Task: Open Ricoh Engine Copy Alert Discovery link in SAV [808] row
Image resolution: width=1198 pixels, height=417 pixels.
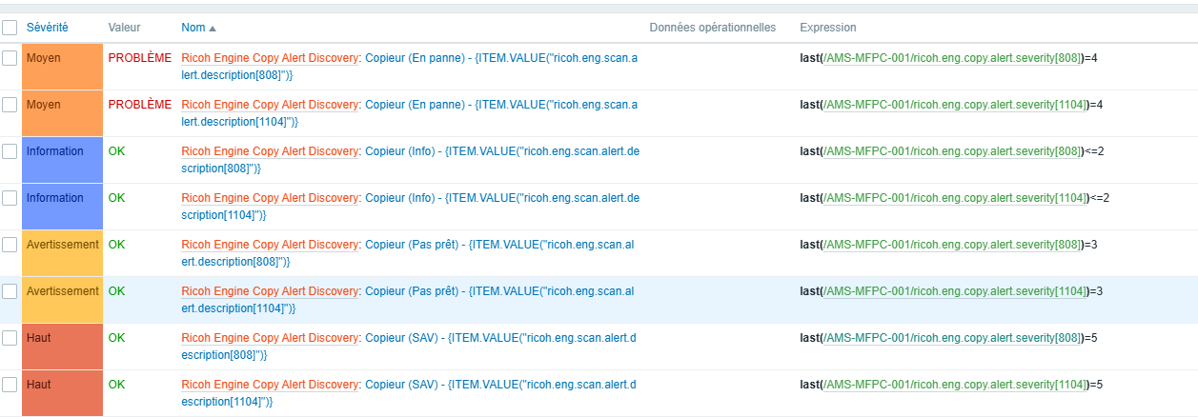Action: tap(270, 338)
